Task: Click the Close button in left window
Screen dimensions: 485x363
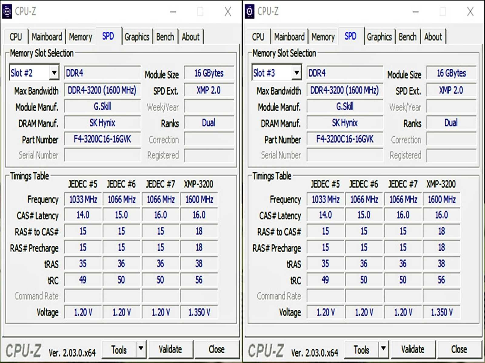Action: 217,349
